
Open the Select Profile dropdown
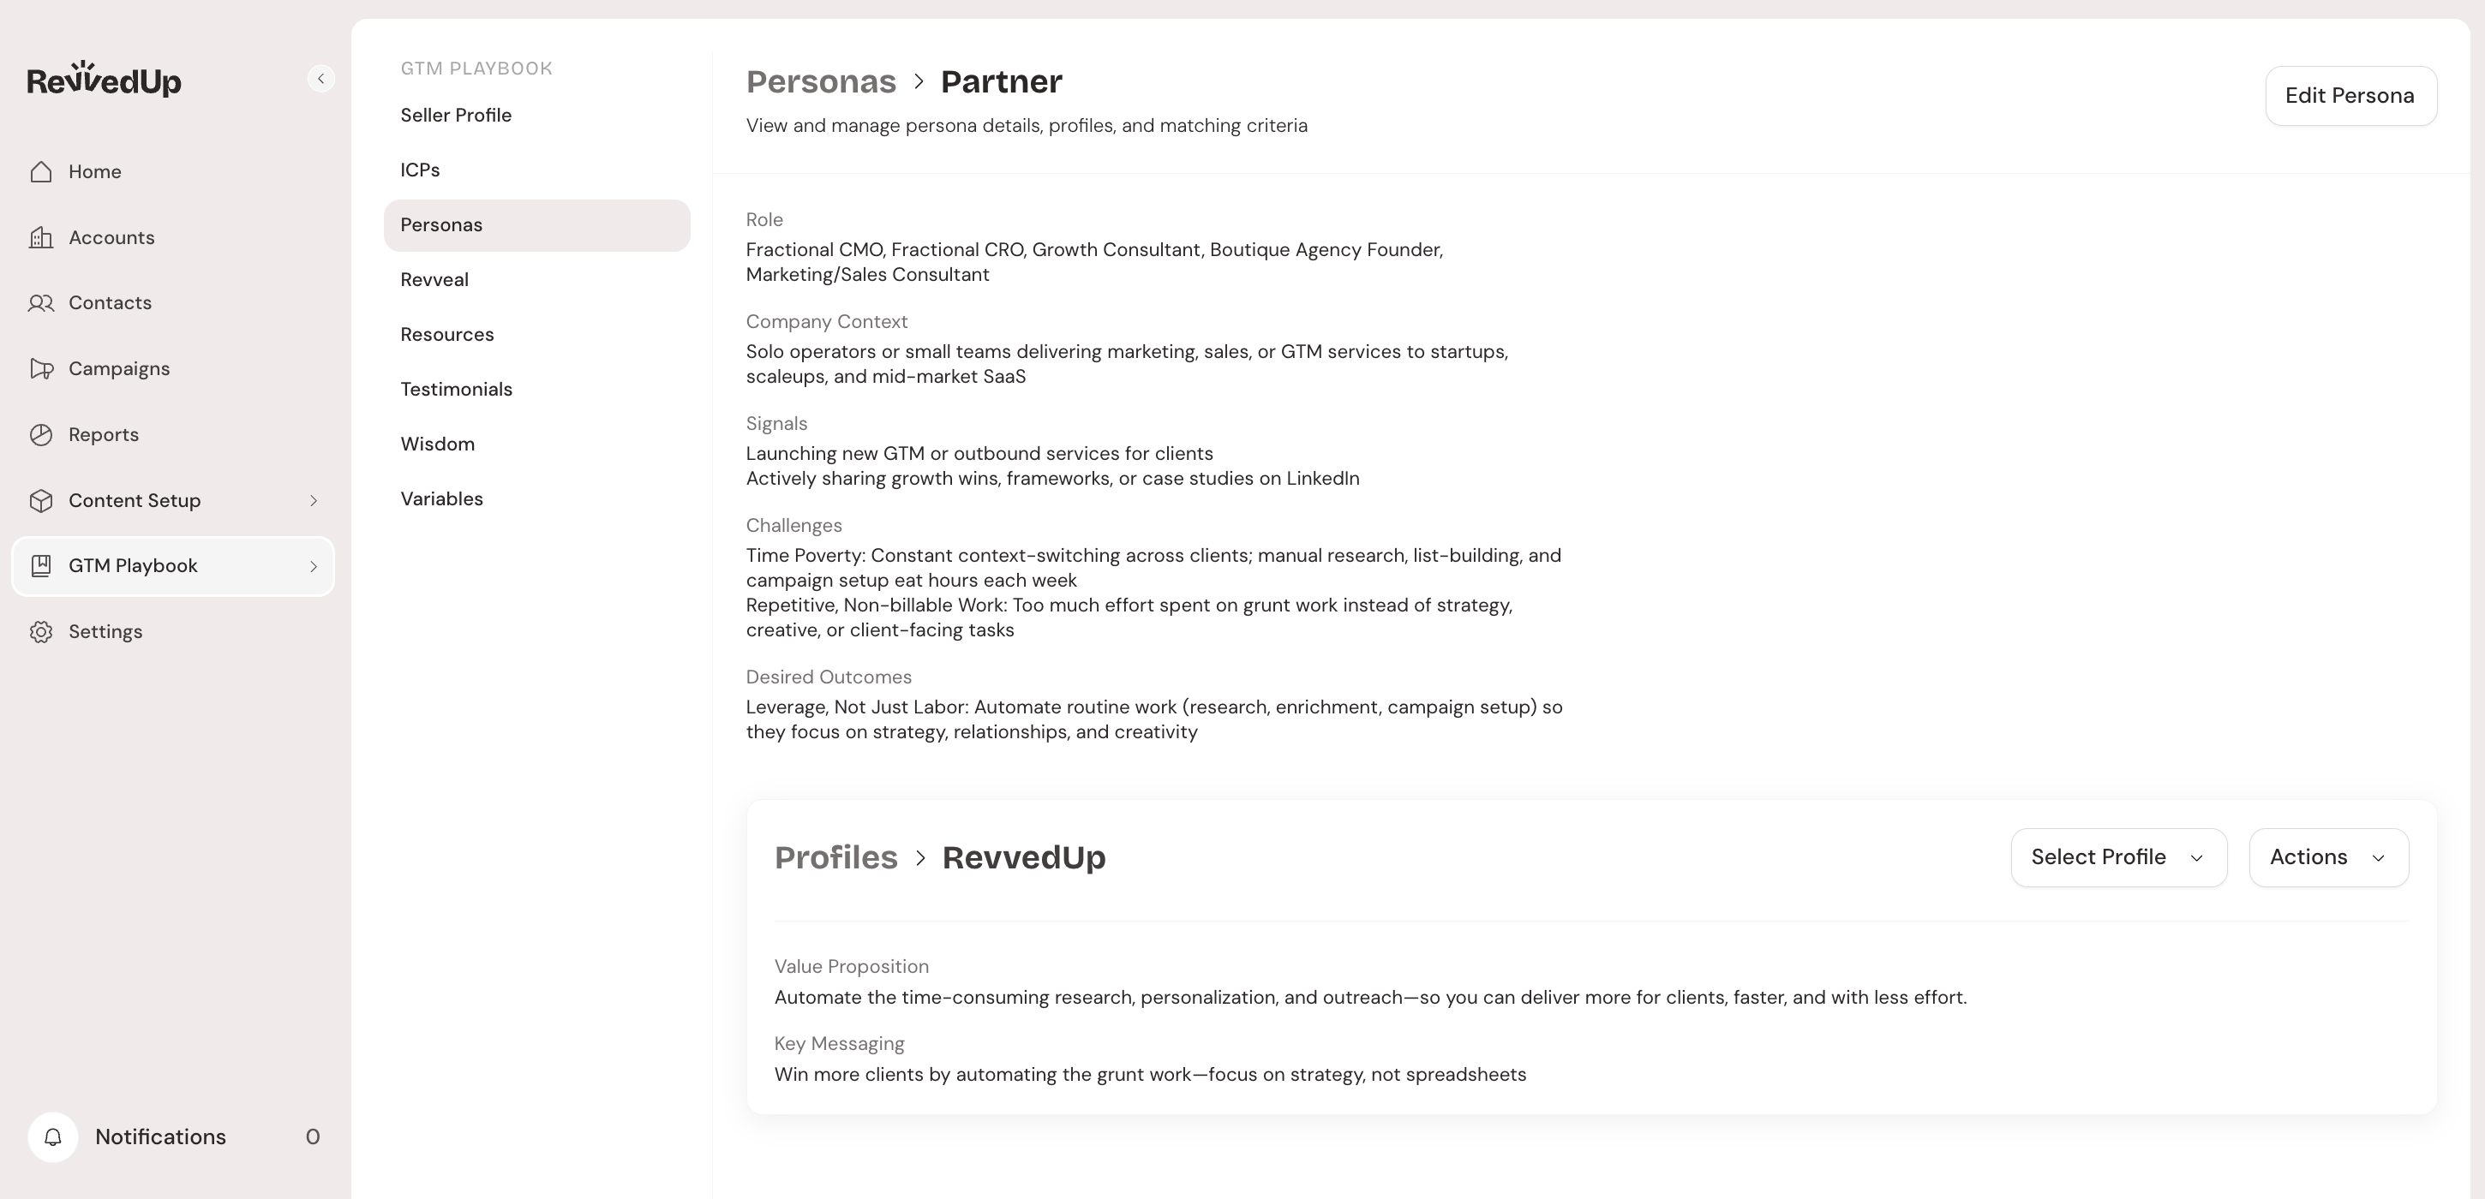[2117, 856]
